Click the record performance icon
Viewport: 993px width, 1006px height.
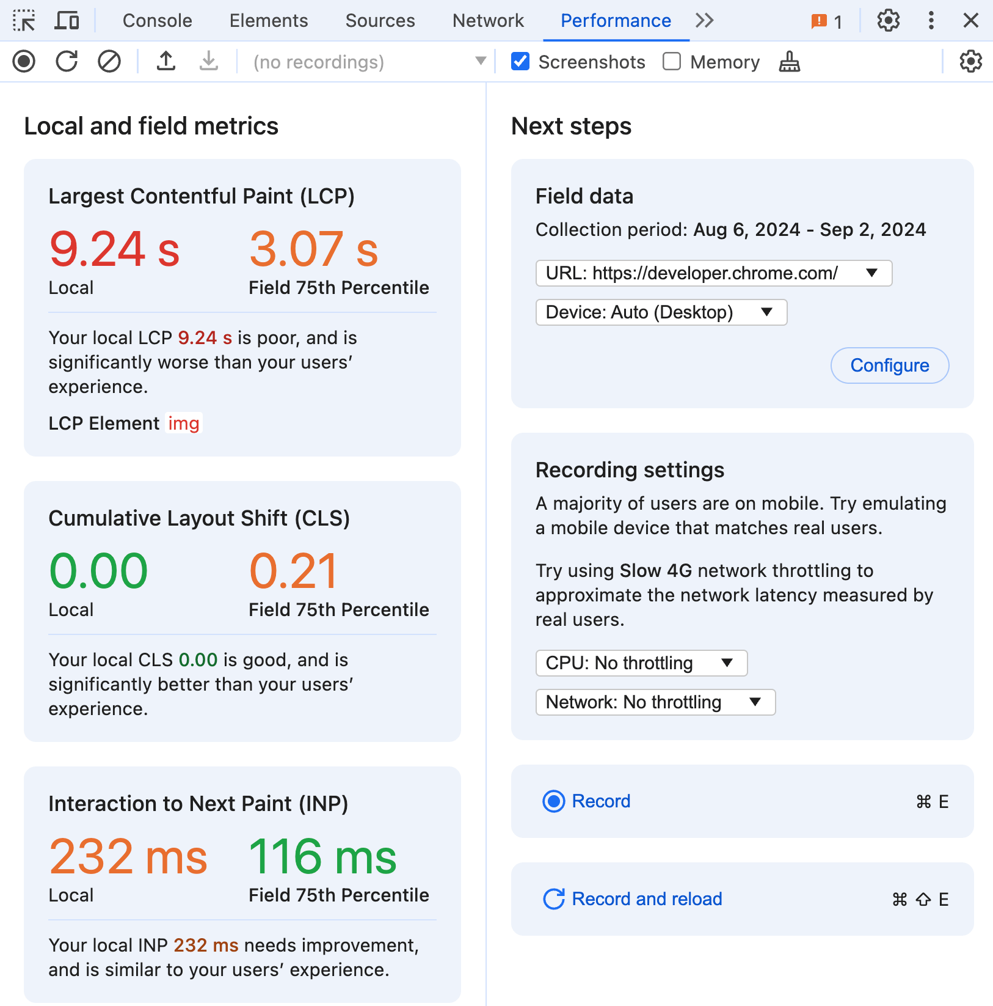pos(24,61)
